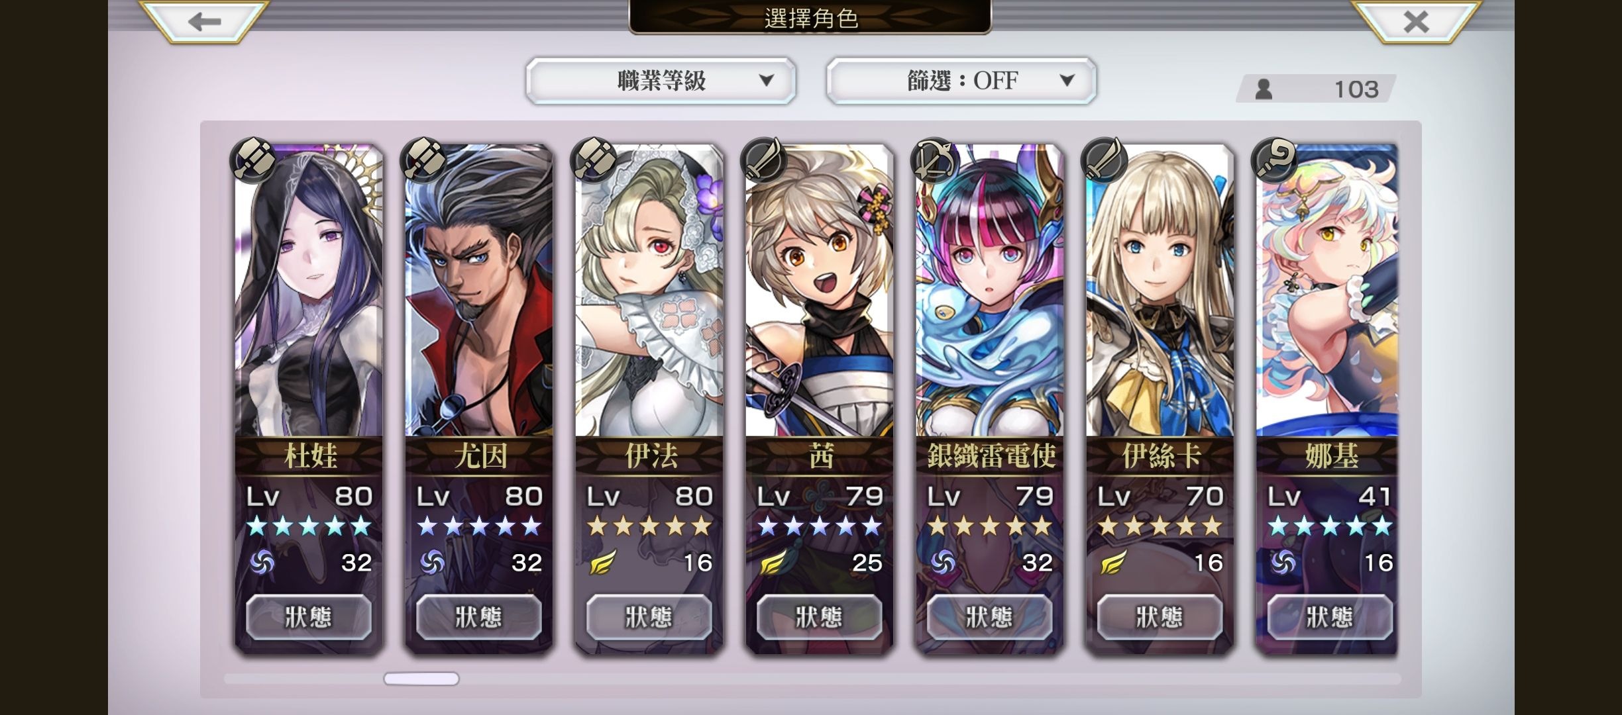Close the character selection screen
1622x715 pixels.
point(1416,21)
